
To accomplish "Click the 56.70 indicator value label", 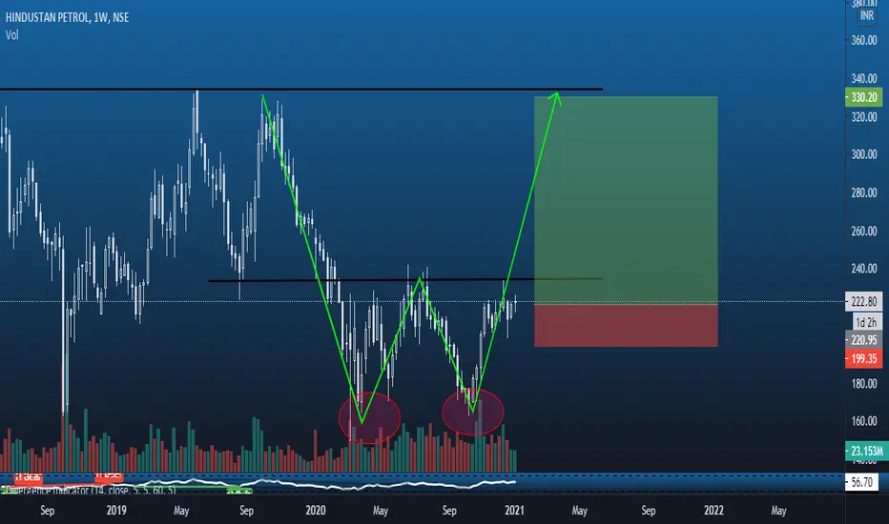I will pyautogui.click(x=861, y=483).
